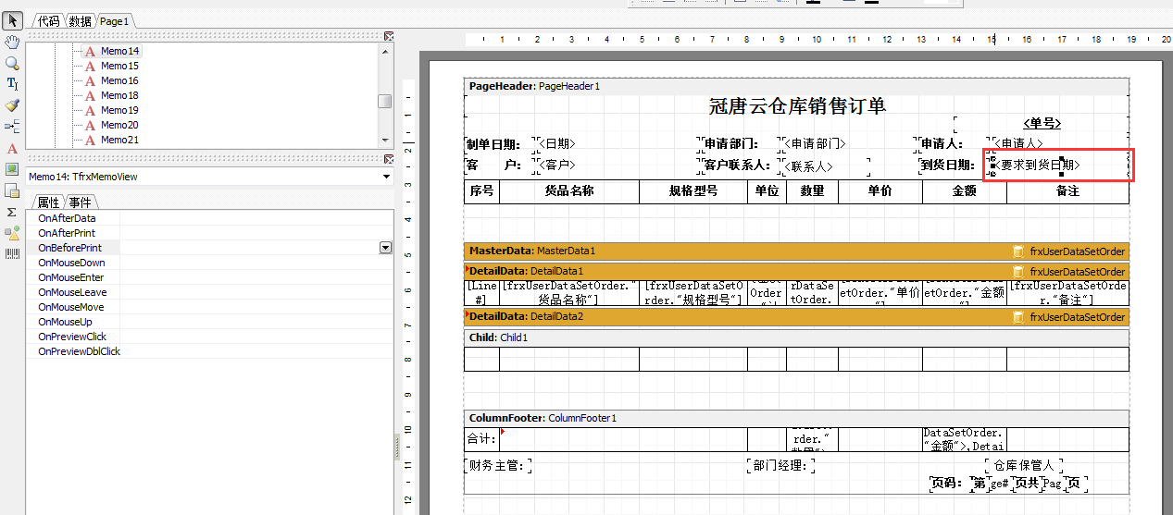Click the OnBeforePrint event value field

click(x=250, y=248)
